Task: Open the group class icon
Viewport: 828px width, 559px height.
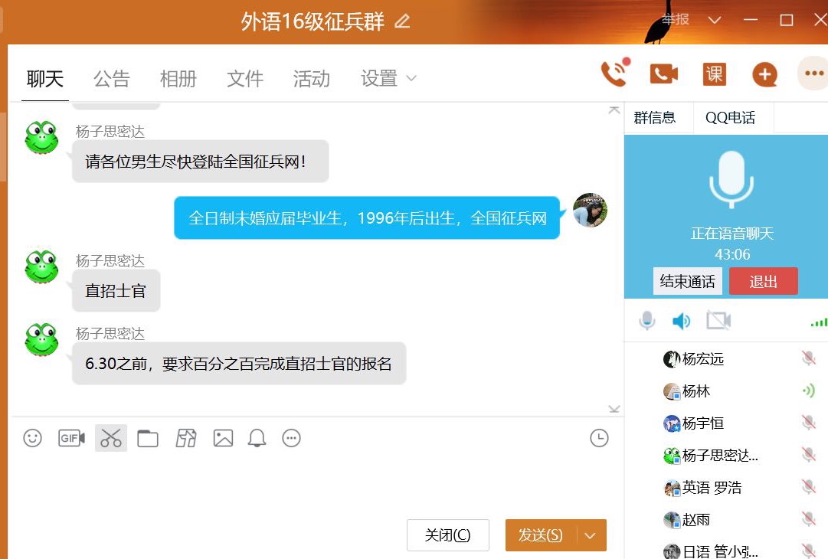Action: [x=714, y=74]
